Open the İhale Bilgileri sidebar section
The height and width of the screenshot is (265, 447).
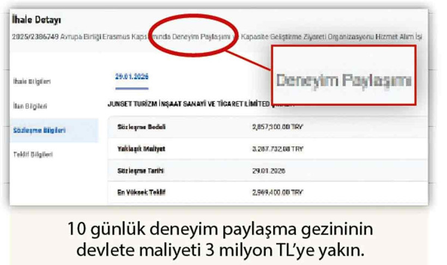(x=32, y=81)
